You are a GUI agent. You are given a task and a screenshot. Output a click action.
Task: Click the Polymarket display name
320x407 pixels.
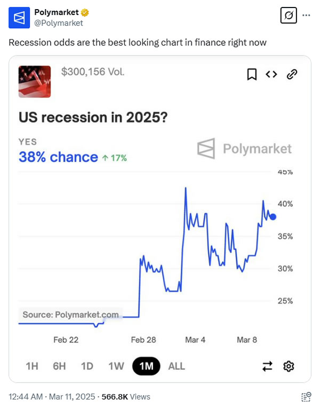coord(56,12)
